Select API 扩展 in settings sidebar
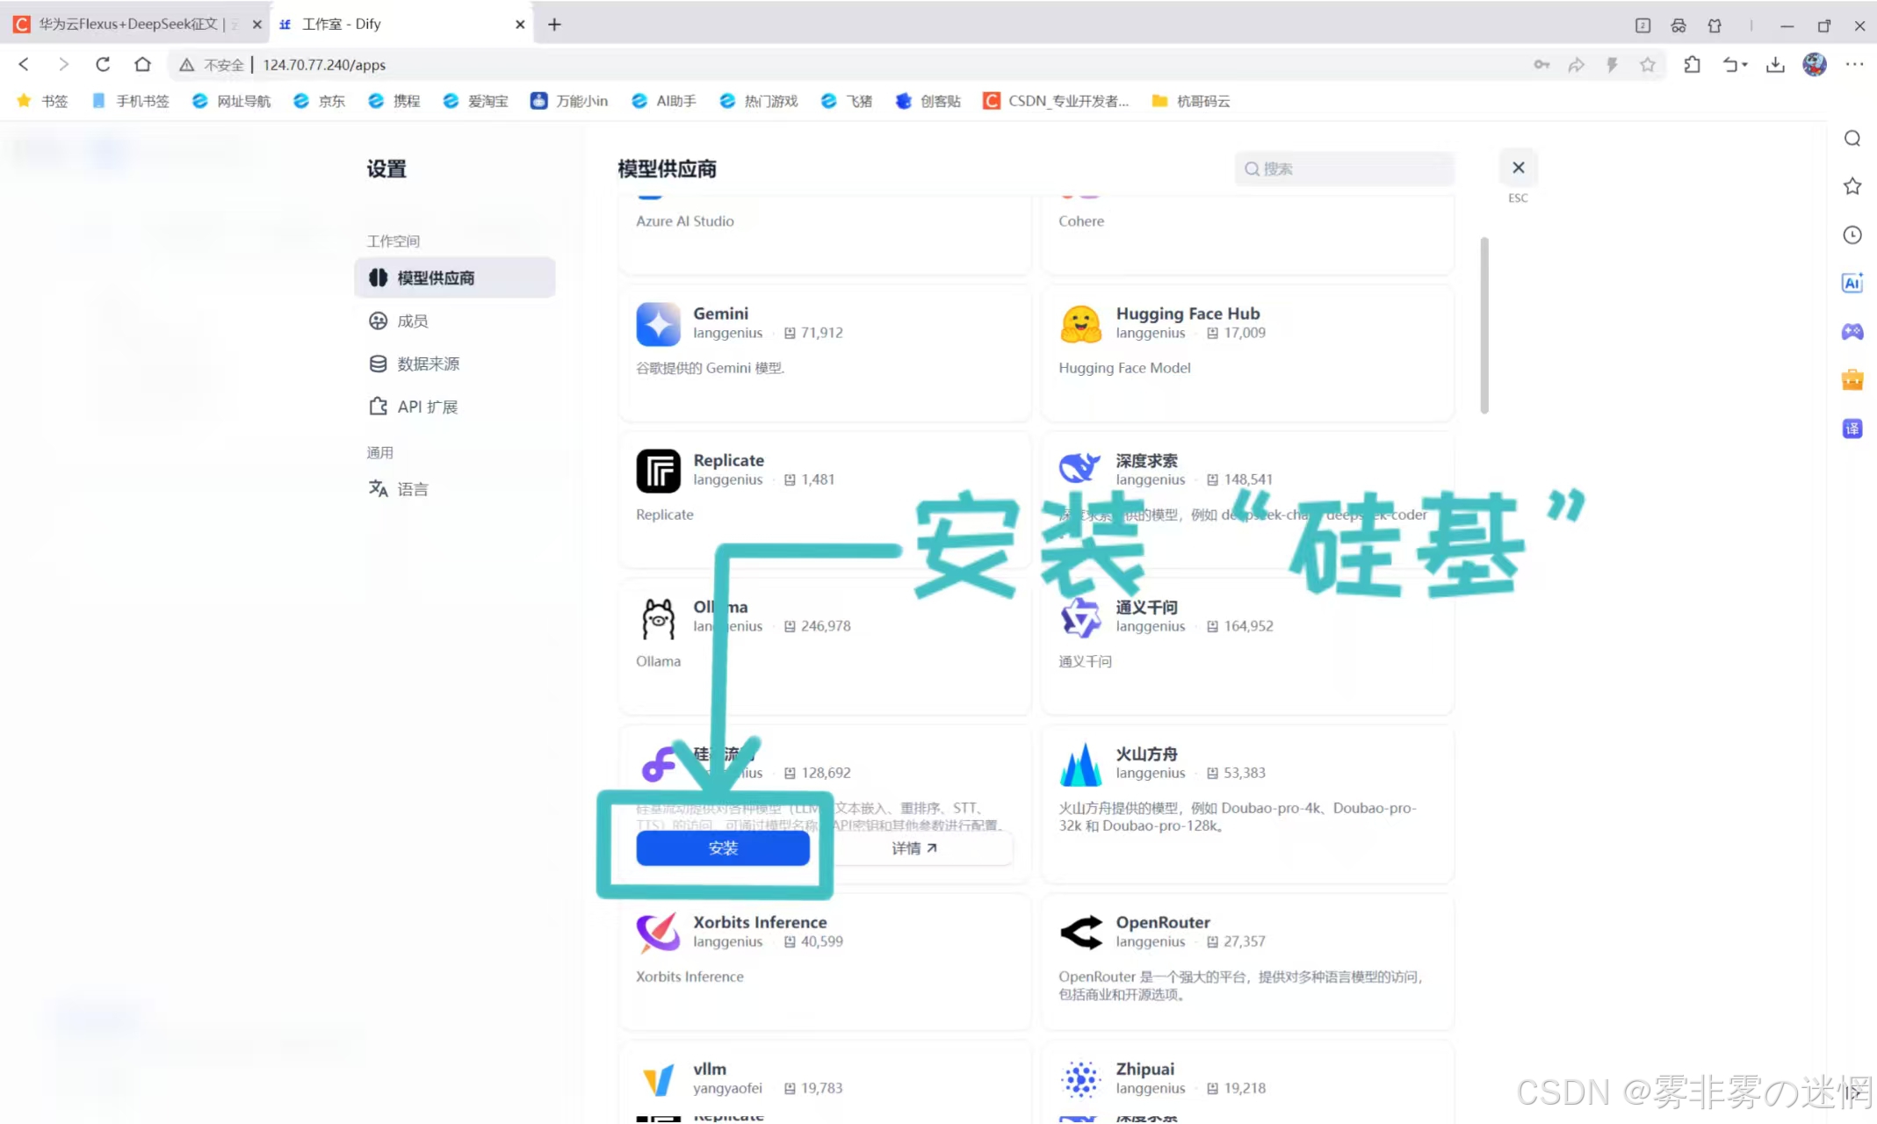This screenshot has width=1877, height=1124. (455, 407)
